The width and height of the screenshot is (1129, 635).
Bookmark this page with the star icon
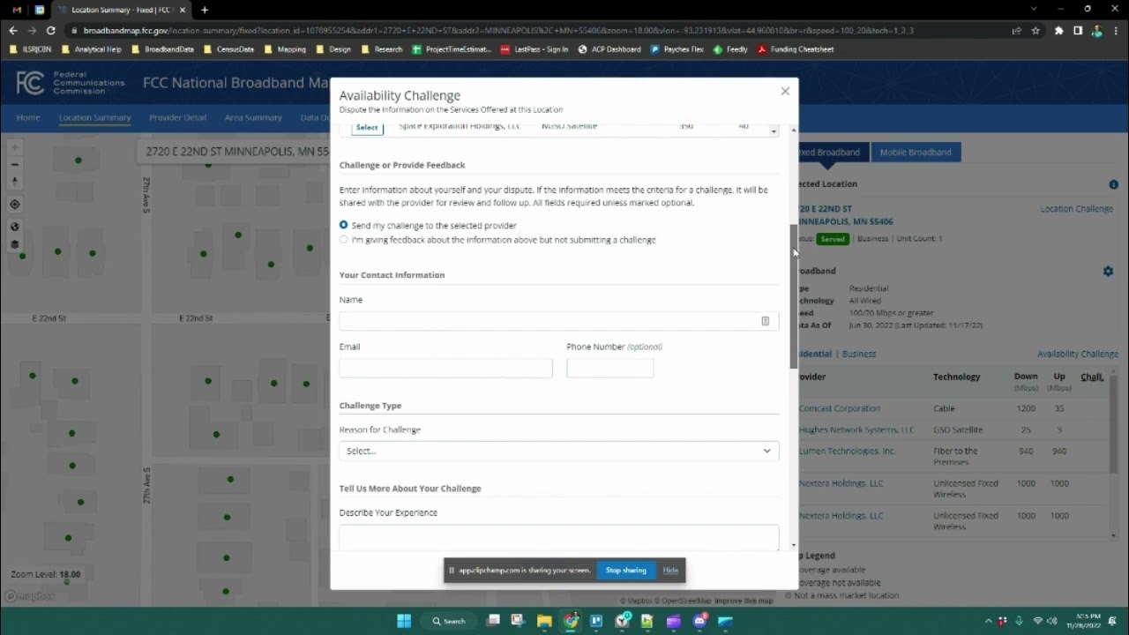[x=1036, y=30]
